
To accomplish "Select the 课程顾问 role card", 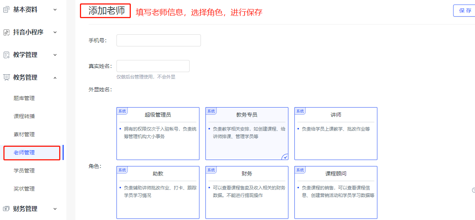I will (x=335, y=192).
